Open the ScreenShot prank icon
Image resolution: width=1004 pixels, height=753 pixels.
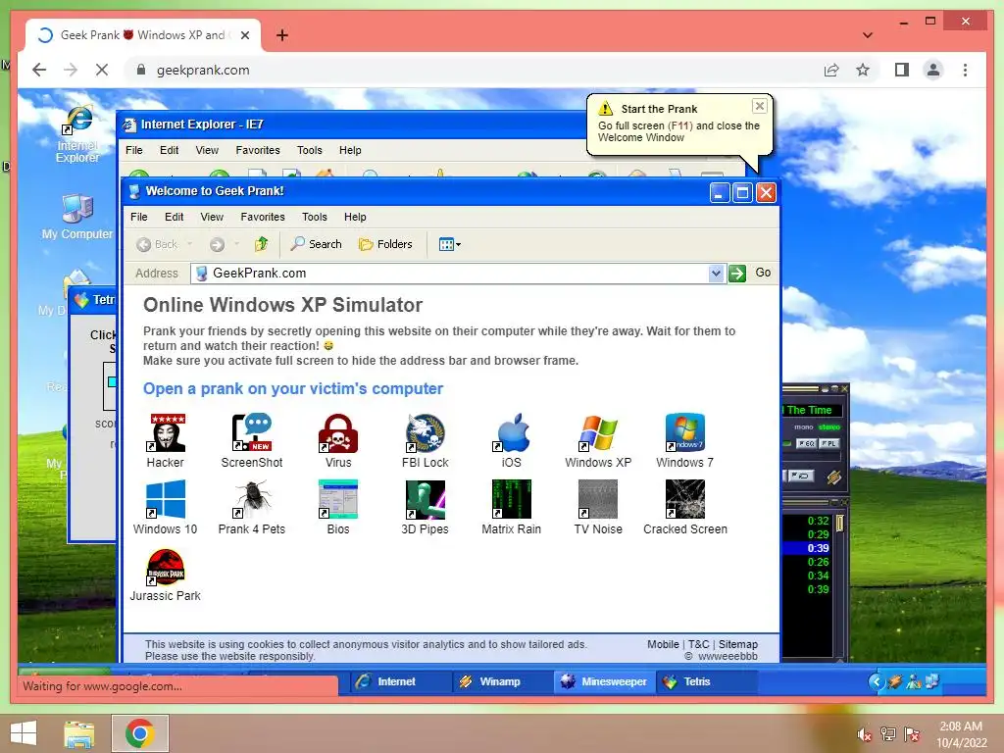click(252, 432)
